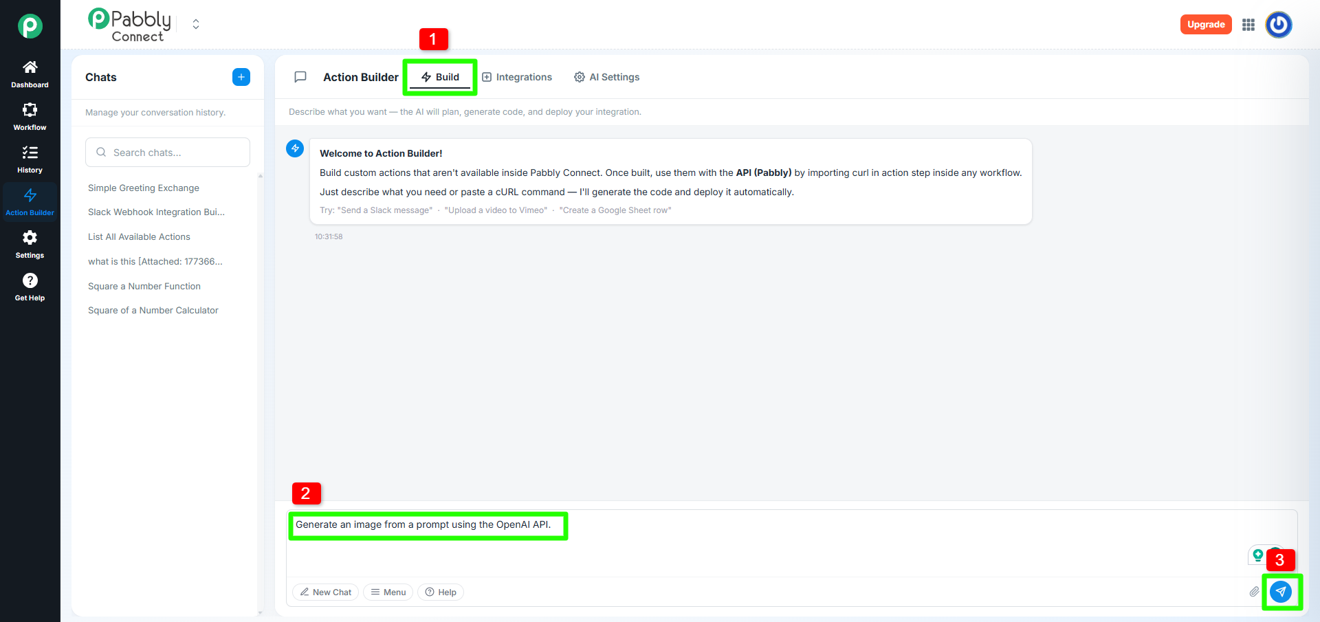Open the user profile avatar menu
Viewport: 1320px width, 622px height.
point(1279,25)
